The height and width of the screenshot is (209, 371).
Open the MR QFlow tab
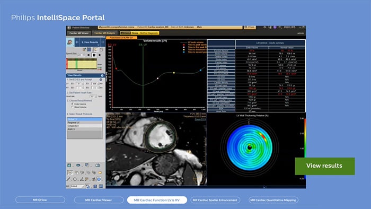(x=40, y=200)
